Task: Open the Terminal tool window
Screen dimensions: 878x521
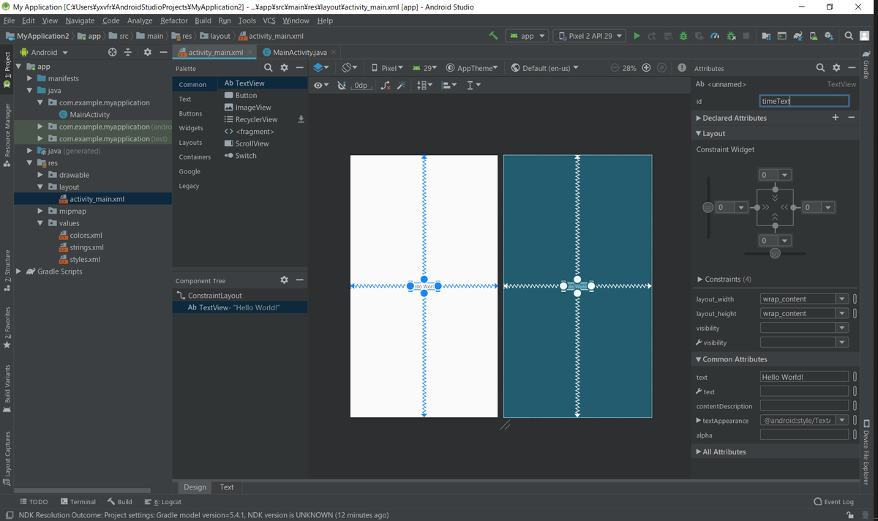Action: 78,502
